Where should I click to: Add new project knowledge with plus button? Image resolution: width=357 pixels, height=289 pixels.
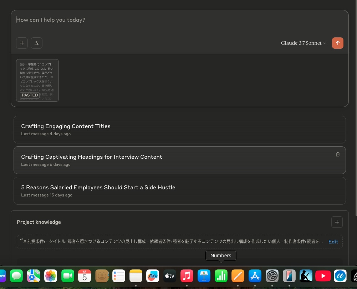(x=337, y=222)
